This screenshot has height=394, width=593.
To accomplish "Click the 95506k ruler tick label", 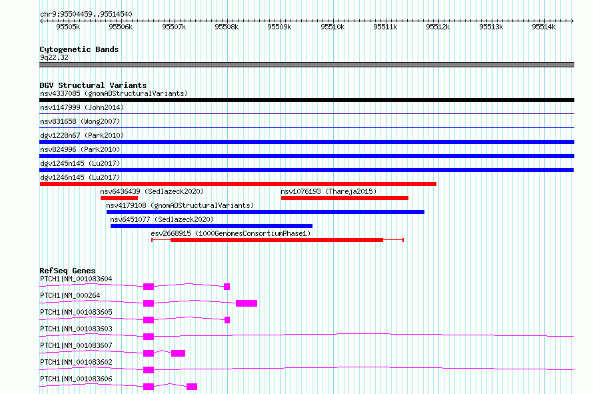I will (x=121, y=27).
